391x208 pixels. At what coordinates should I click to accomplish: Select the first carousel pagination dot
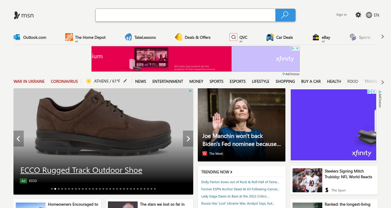point(52,189)
